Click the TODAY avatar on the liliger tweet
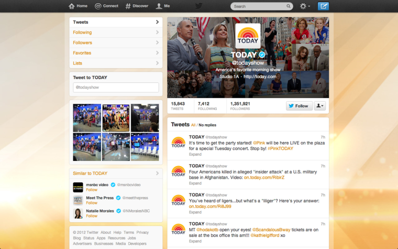 [179, 200]
